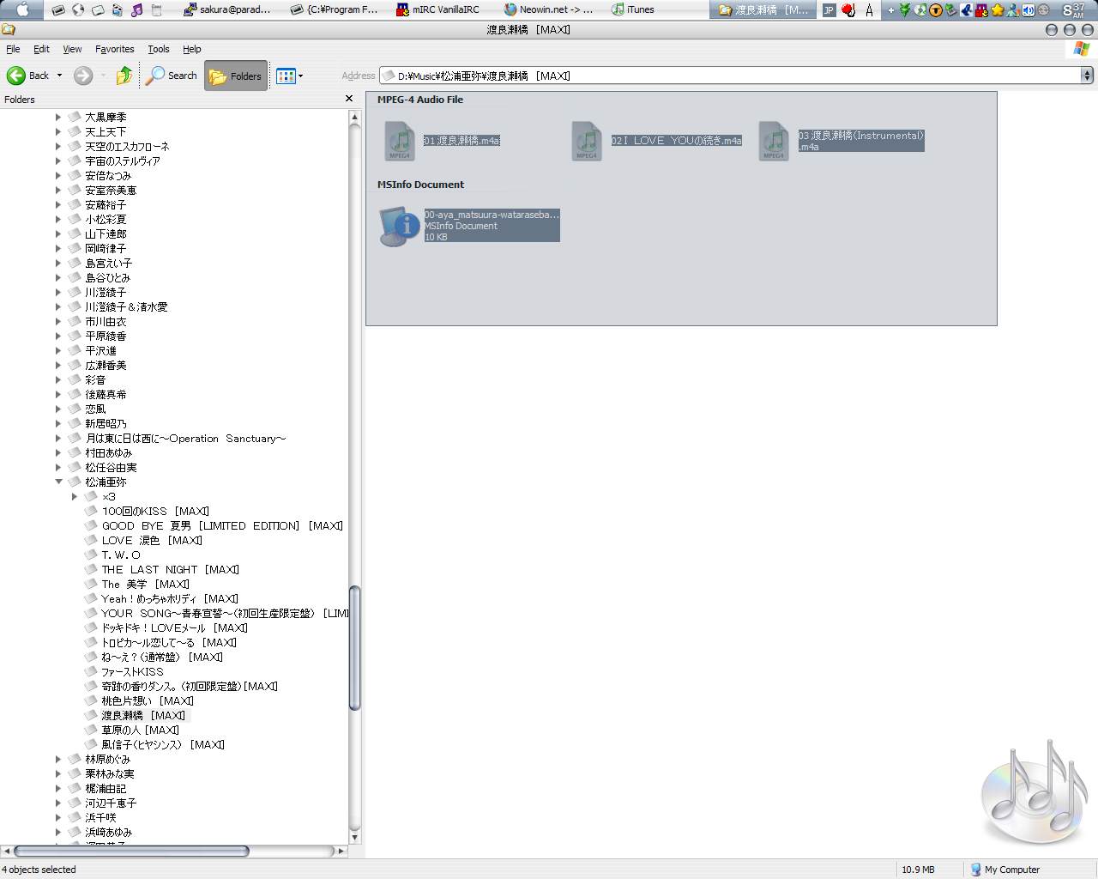Click the folder icon beside 浜崎あゆみ

(x=75, y=833)
